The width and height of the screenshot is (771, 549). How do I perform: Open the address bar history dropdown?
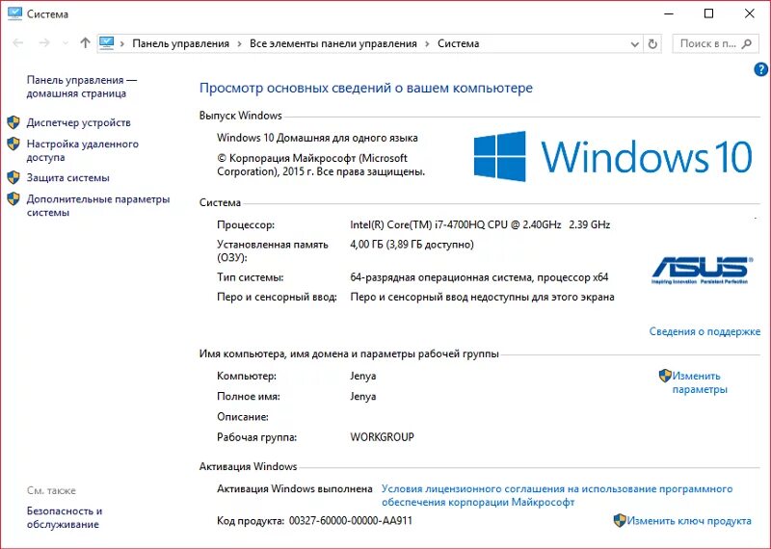(x=635, y=44)
